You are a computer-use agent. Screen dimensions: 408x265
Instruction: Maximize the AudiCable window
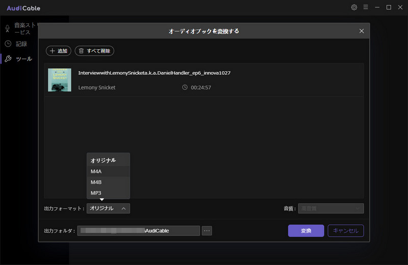(x=389, y=7)
